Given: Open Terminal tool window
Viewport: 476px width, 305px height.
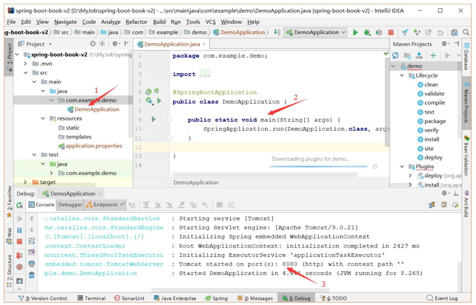Looking at the screenshot, I should pyautogui.click(x=91, y=298).
